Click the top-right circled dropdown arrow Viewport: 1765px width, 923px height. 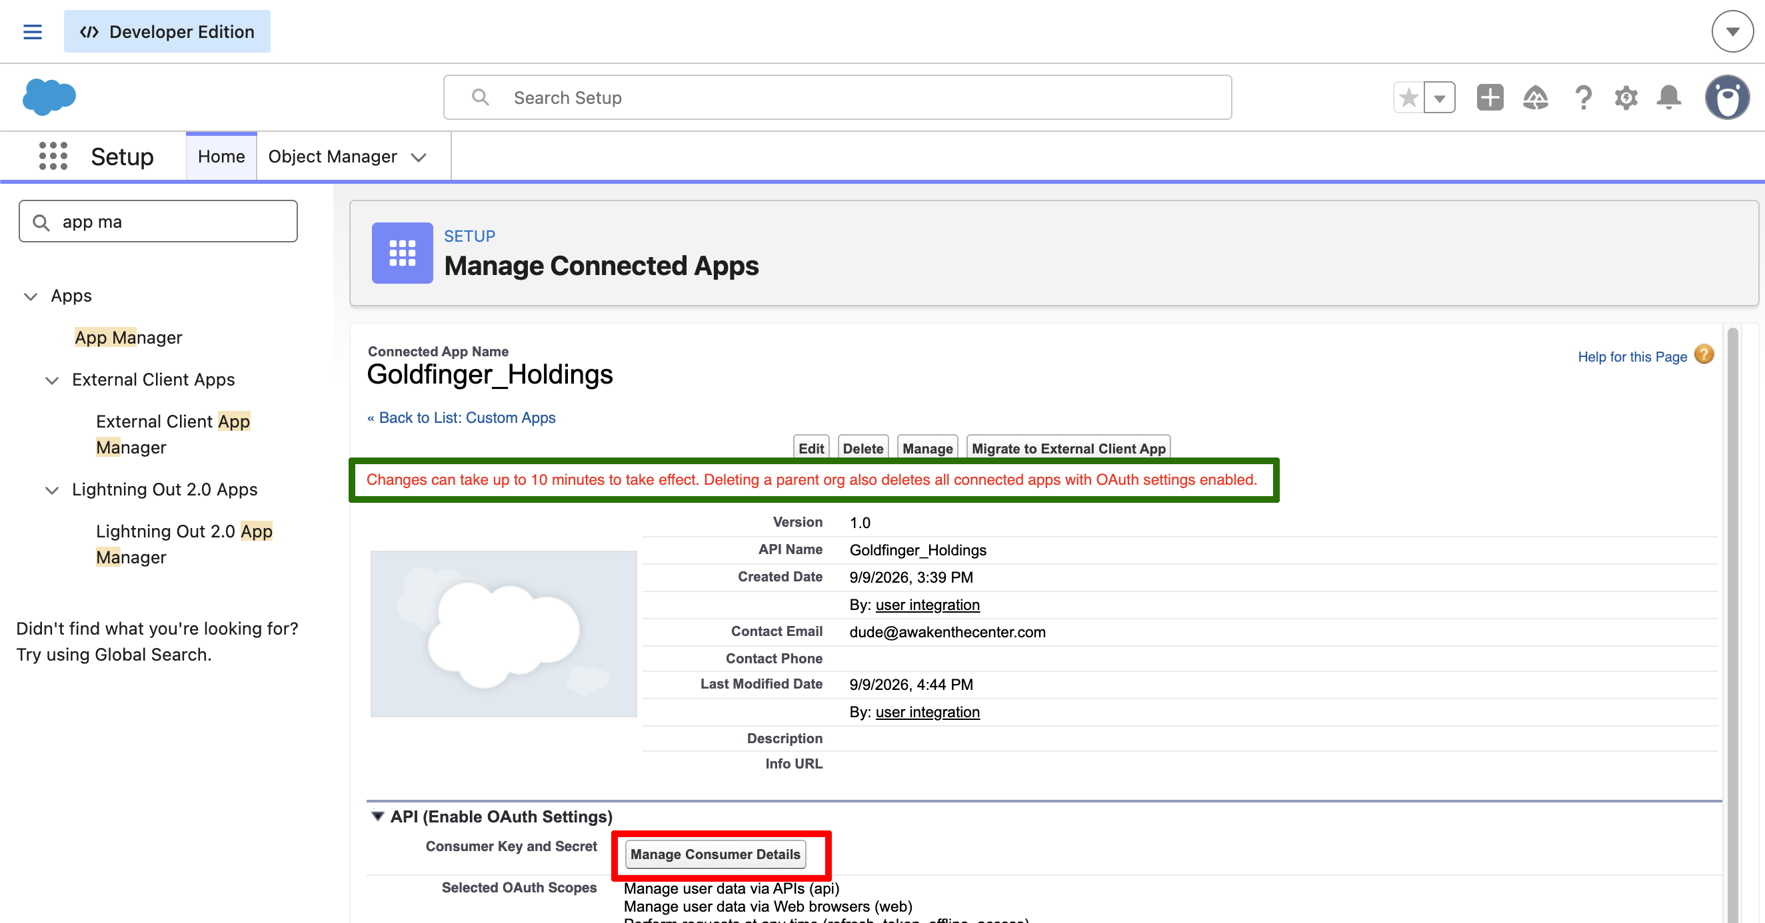click(x=1732, y=31)
